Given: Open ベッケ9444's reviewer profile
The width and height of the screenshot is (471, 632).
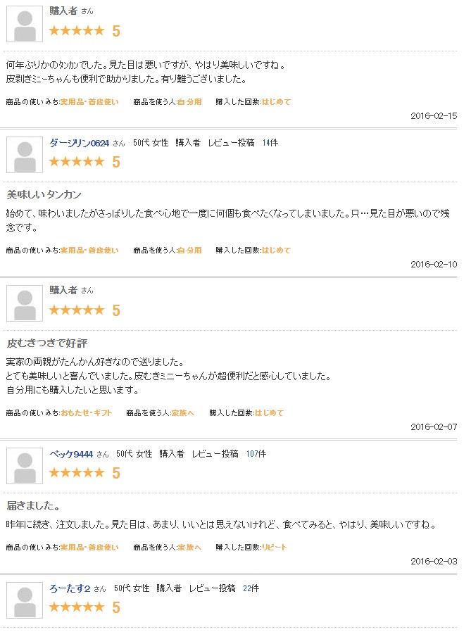Looking at the screenshot, I should [70, 454].
